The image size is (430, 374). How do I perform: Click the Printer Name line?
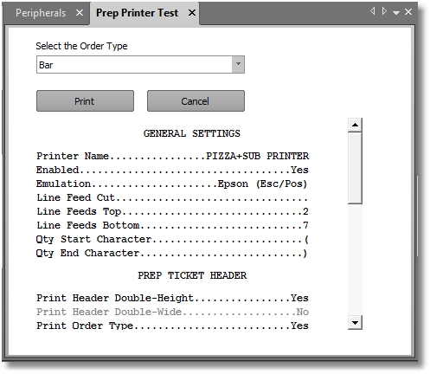(x=172, y=156)
